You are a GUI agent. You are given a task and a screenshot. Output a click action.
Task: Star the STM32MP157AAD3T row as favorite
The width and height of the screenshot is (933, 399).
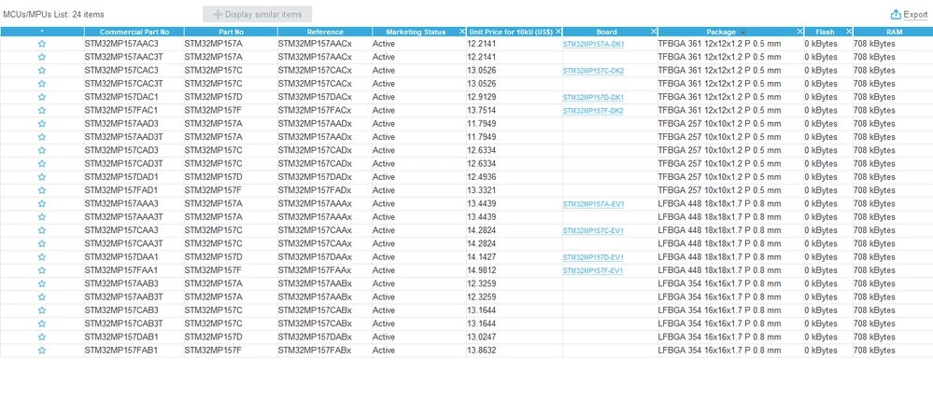tap(42, 137)
